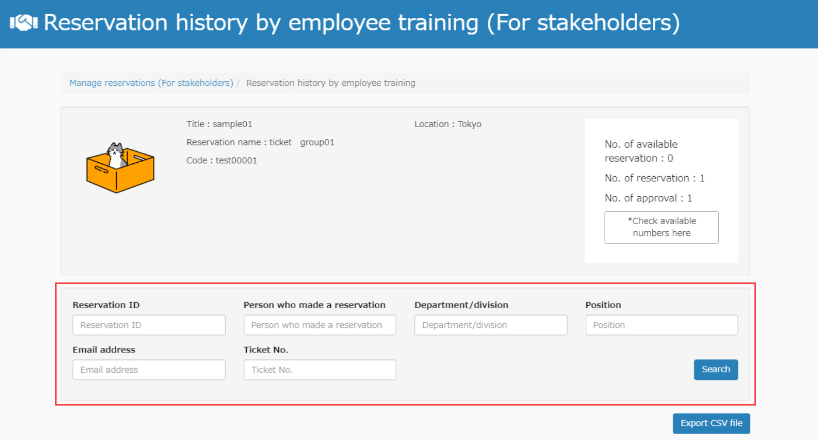
Task: Click the No. of approval count
Action: tap(648, 198)
